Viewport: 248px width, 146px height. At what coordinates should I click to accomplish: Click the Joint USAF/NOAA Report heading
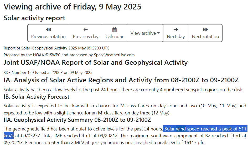click(95, 63)
